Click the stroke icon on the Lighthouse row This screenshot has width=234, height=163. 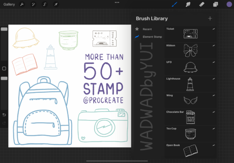click(213, 79)
